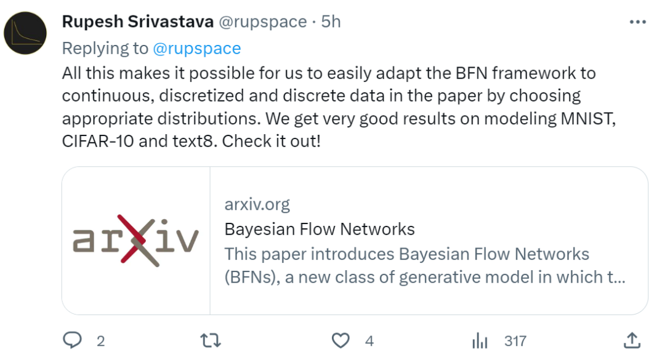The width and height of the screenshot is (665, 357).
Task: Click the card description about BFNs
Action: [424, 265]
